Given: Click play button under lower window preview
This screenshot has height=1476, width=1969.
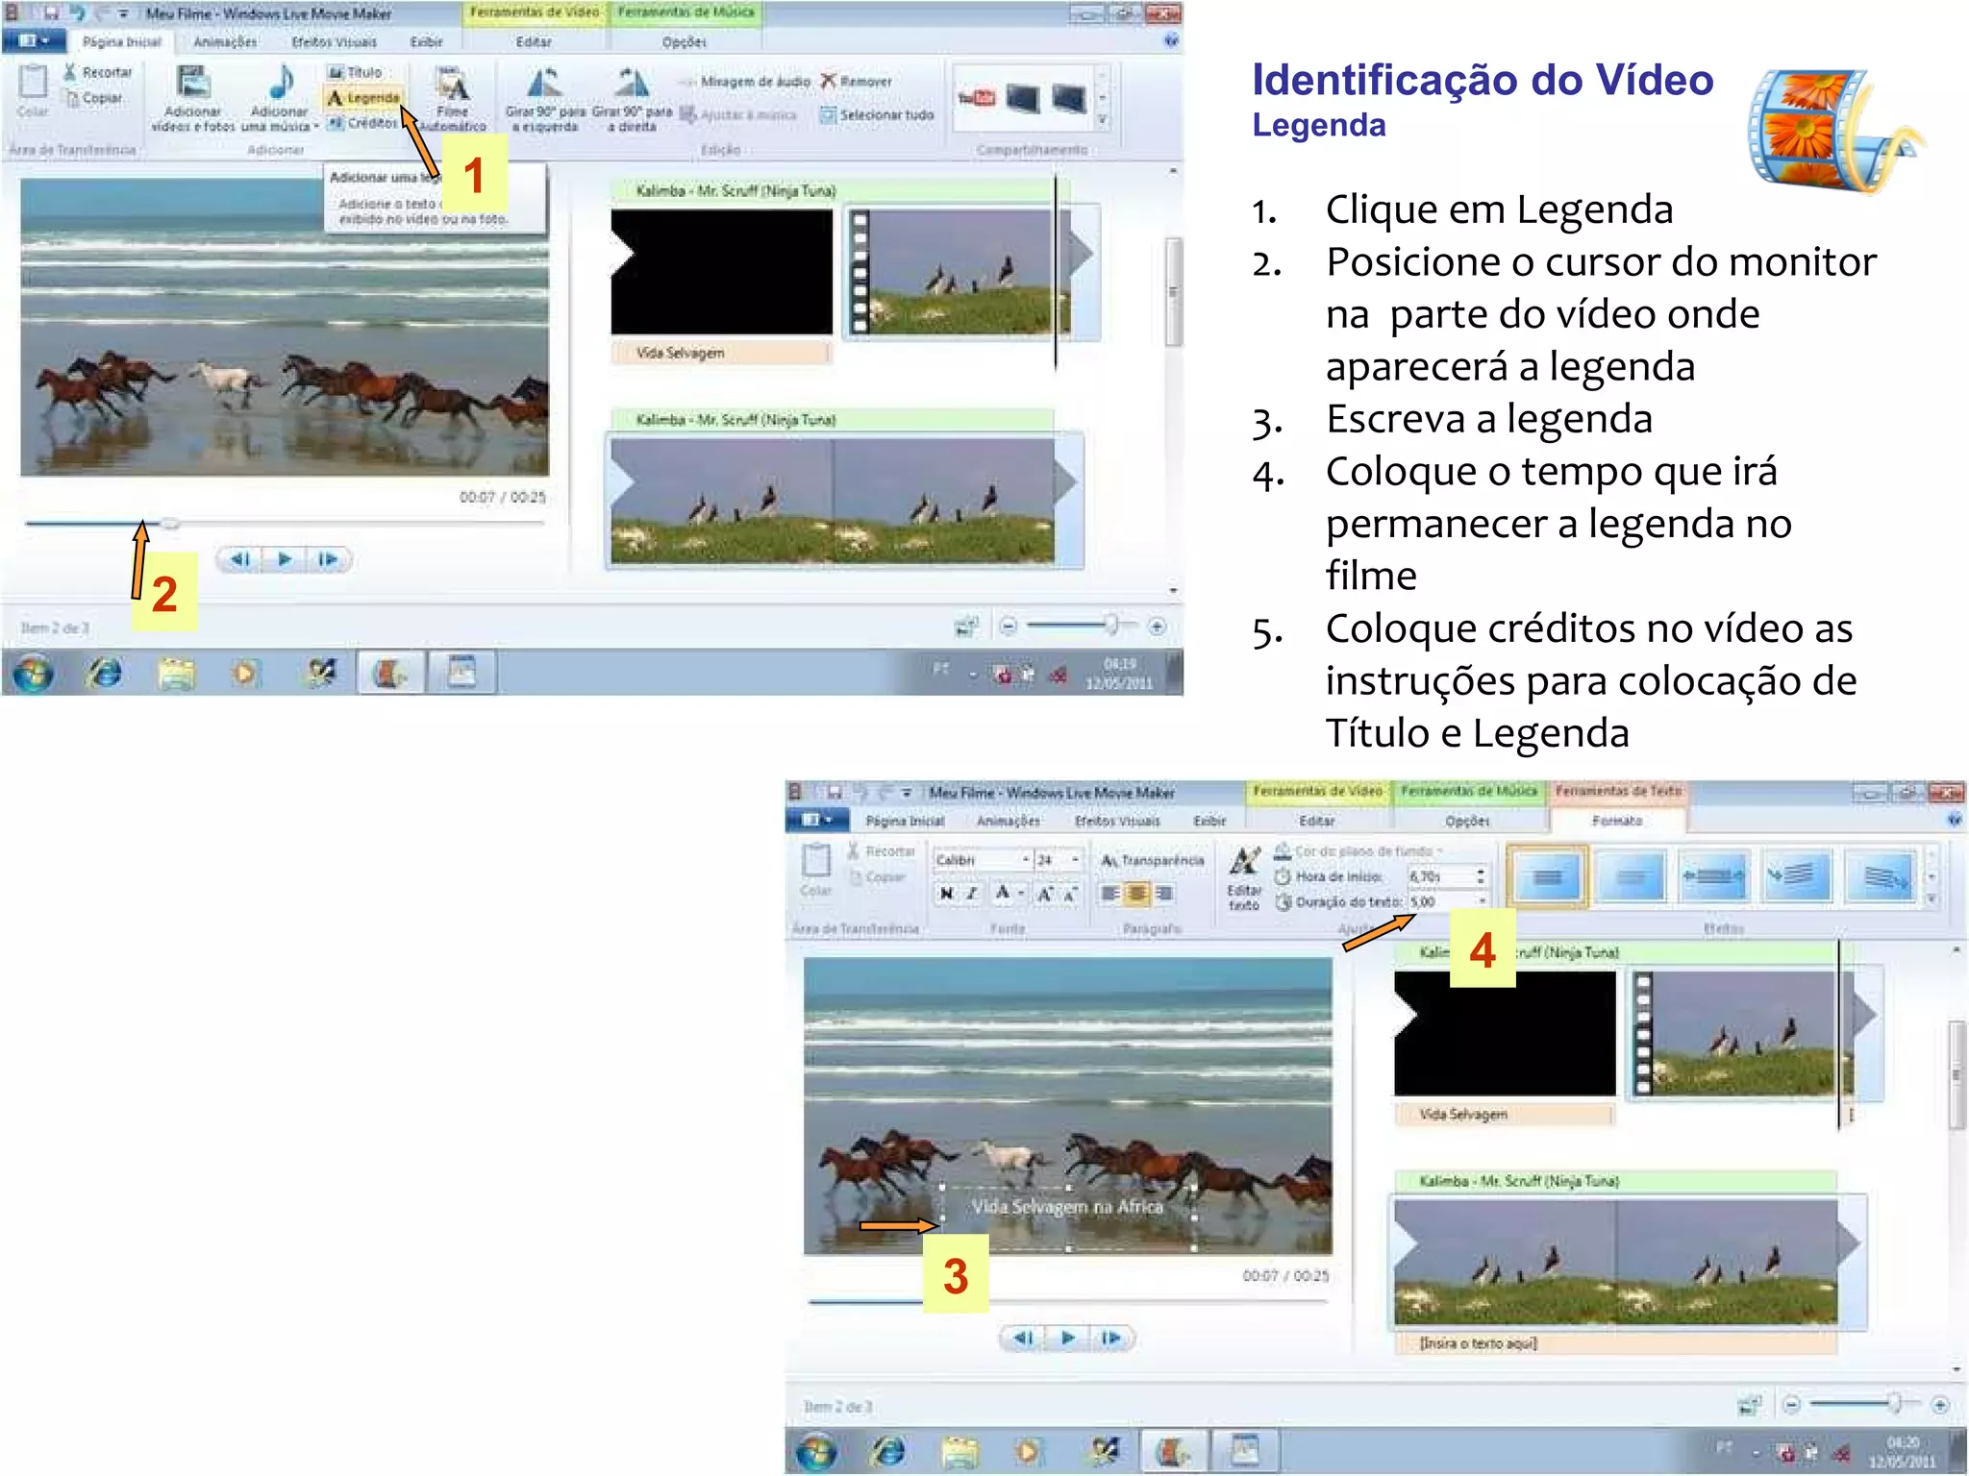Looking at the screenshot, I should (x=1067, y=1338).
